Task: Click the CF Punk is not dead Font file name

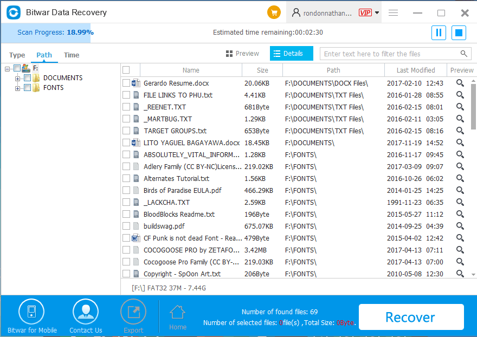Action: [x=192, y=238]
